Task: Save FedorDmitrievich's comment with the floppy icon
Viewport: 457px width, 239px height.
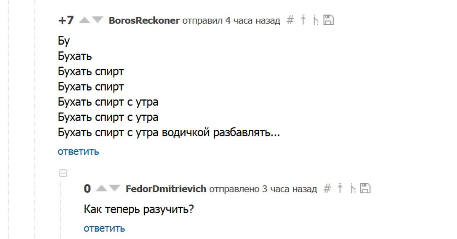Action: (365, 188)
